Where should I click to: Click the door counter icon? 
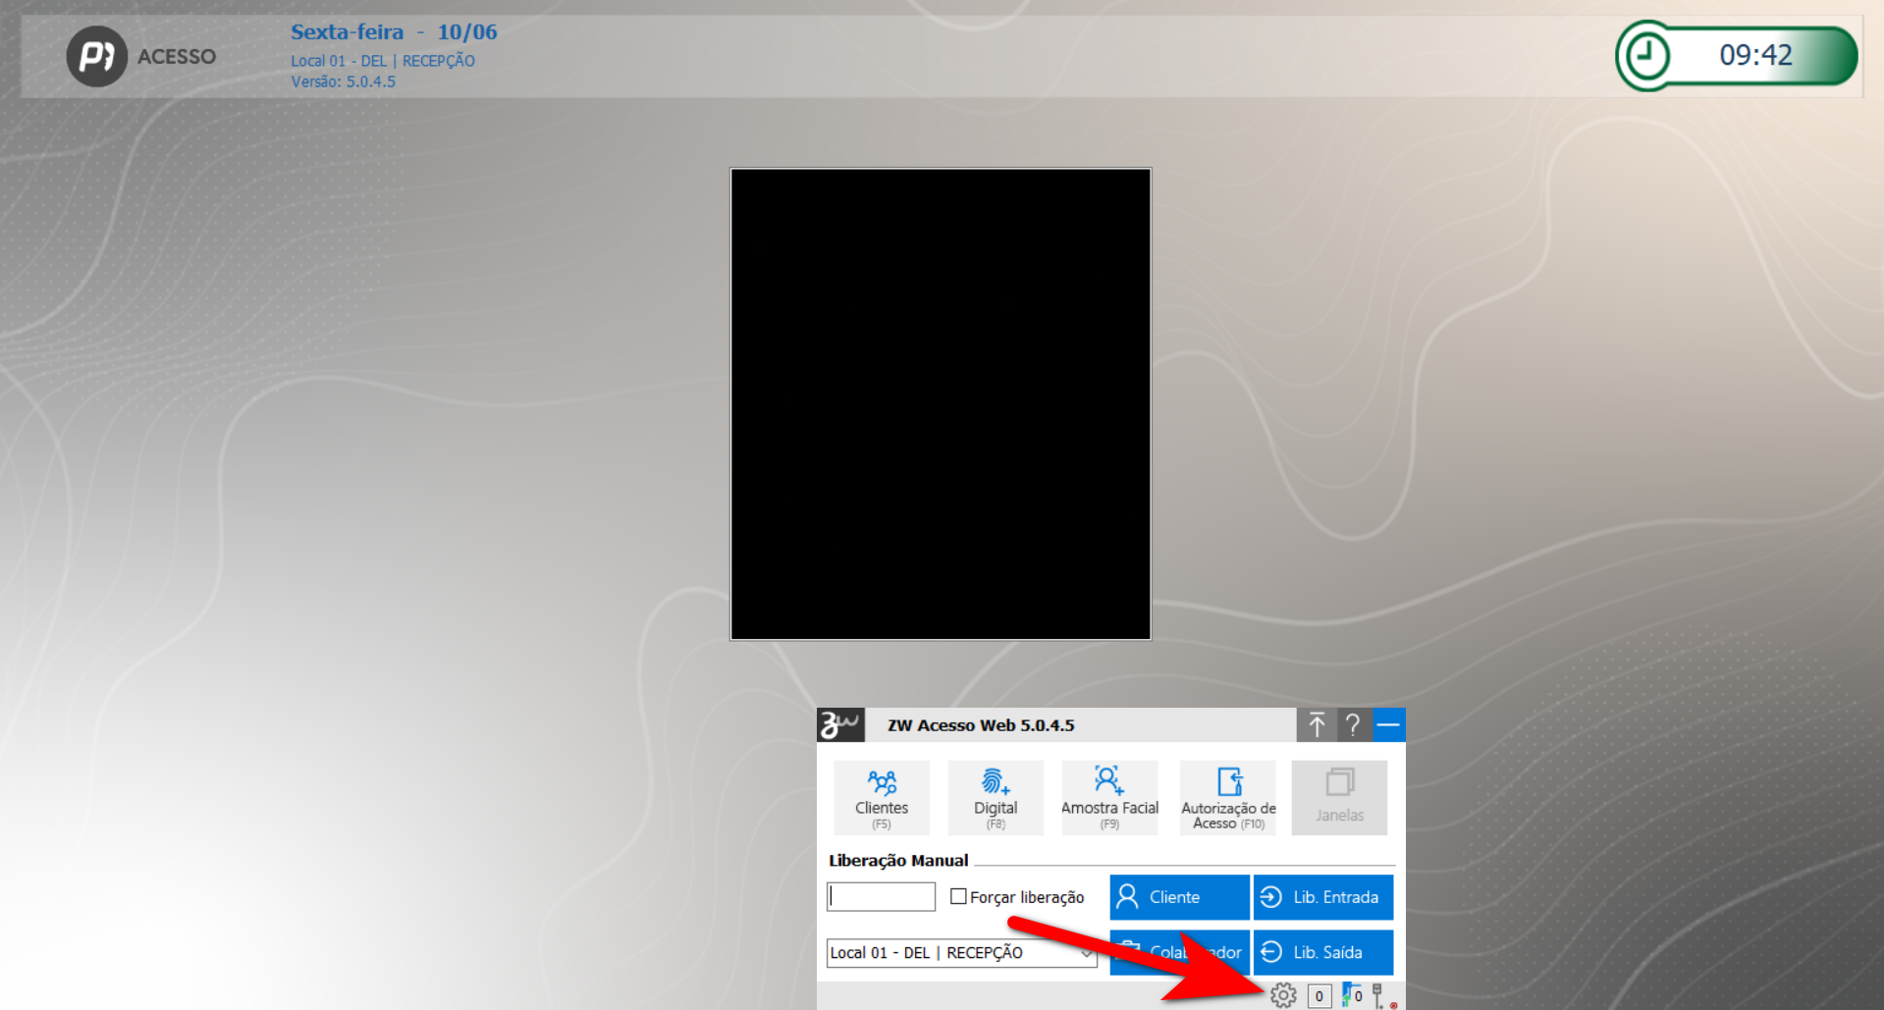1352,994
